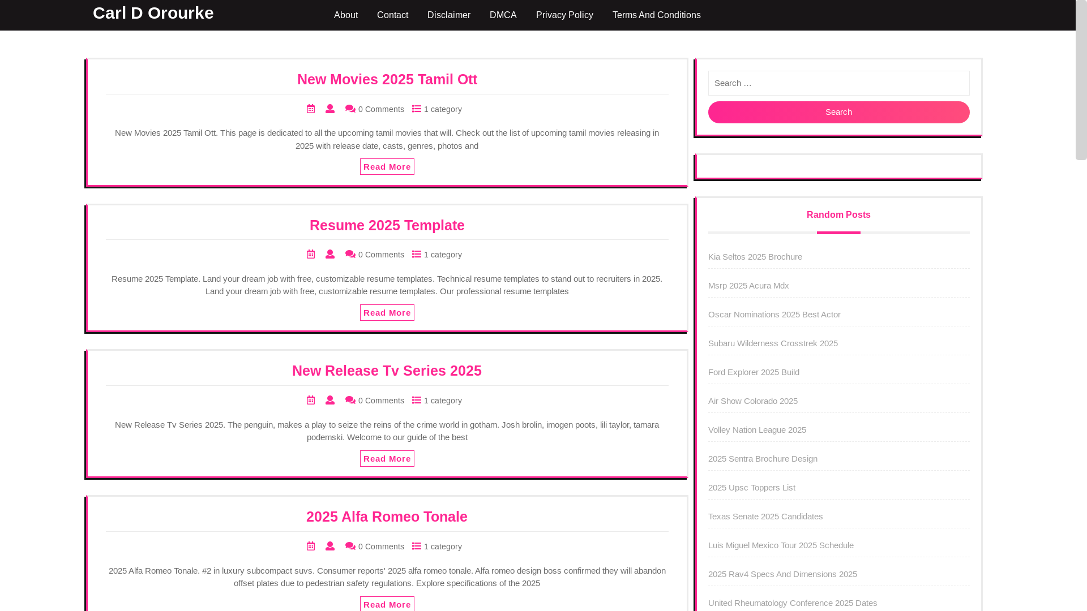Open Msrp 2025 Acura Mdx random post

coord(748,286)
